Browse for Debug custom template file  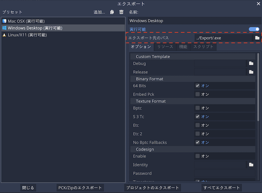251,63
